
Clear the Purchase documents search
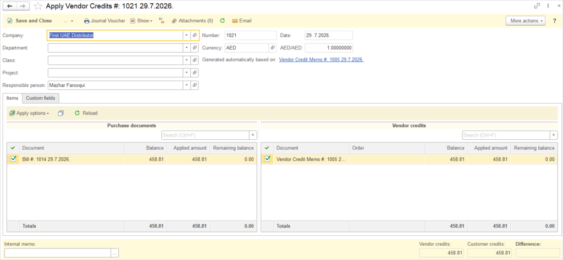(253, 135)
